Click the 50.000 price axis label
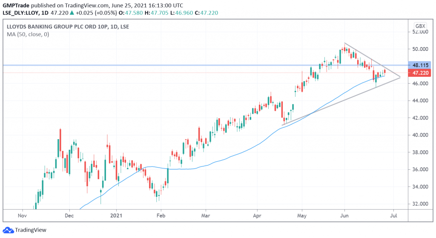The height and width of the screenshot is (238, 436). tap(420, 49)
